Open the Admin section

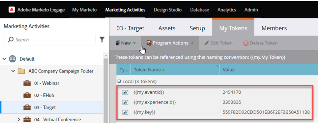251,10
